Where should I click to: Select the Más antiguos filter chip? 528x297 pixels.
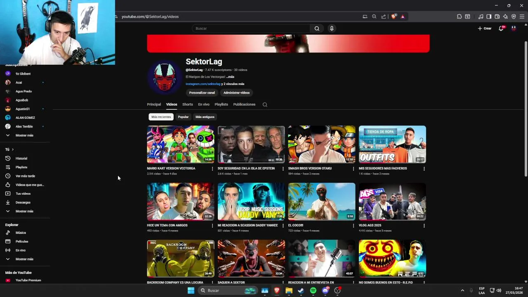[205, 117]
